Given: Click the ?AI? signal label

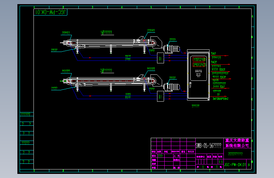Looking at the screenshot, I should 213,54.
